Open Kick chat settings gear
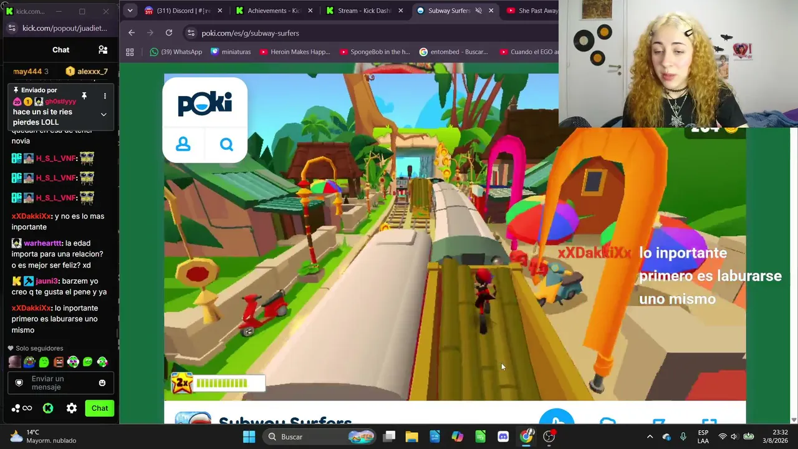 pyautogui.click(x=72, y=408)
